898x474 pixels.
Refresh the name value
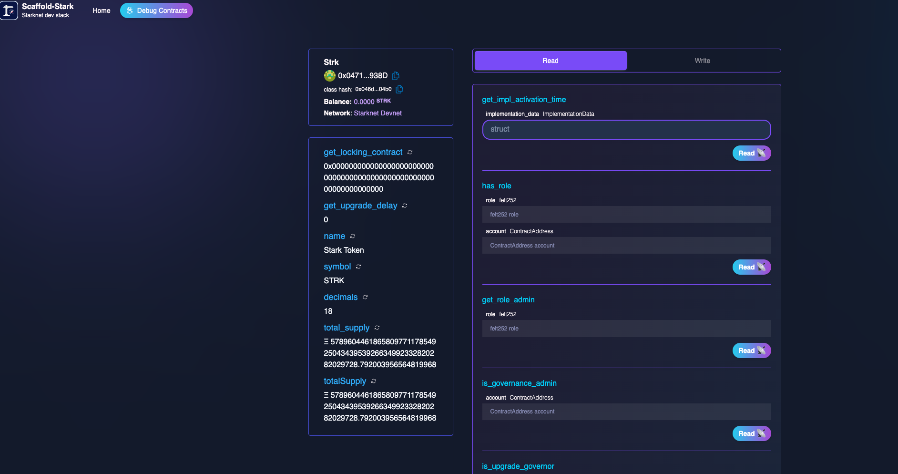(353, 236)
